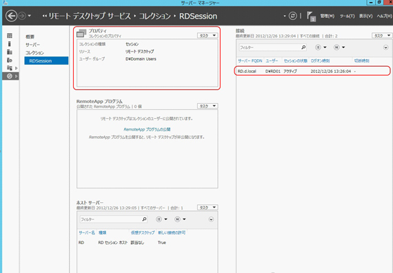Open the list options dropdown in host servers
Viewport: 393px width, 273px height.
(x=161, y=219)
